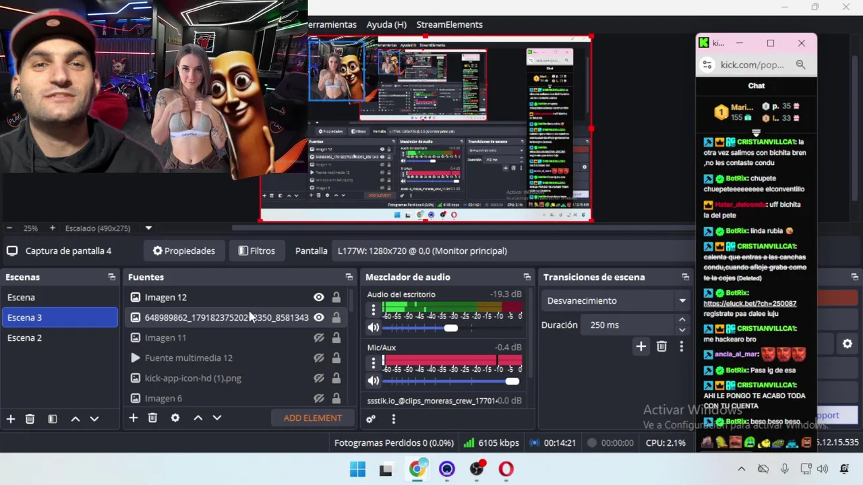Move scene down with Escenas down arrow
Viewport: 863px width, 485px height.
pos(94,419)
